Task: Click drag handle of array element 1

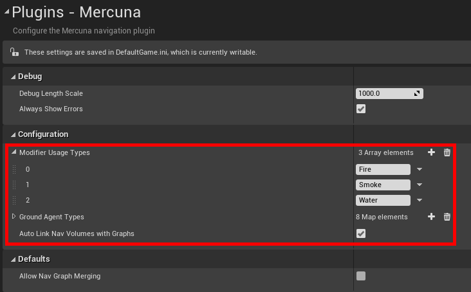Action: click(x=14, y=185)
